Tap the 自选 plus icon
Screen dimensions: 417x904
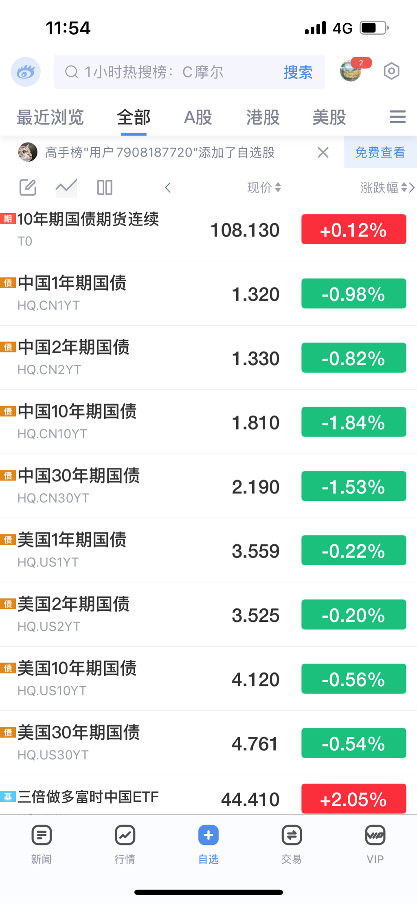pos(208,835)
